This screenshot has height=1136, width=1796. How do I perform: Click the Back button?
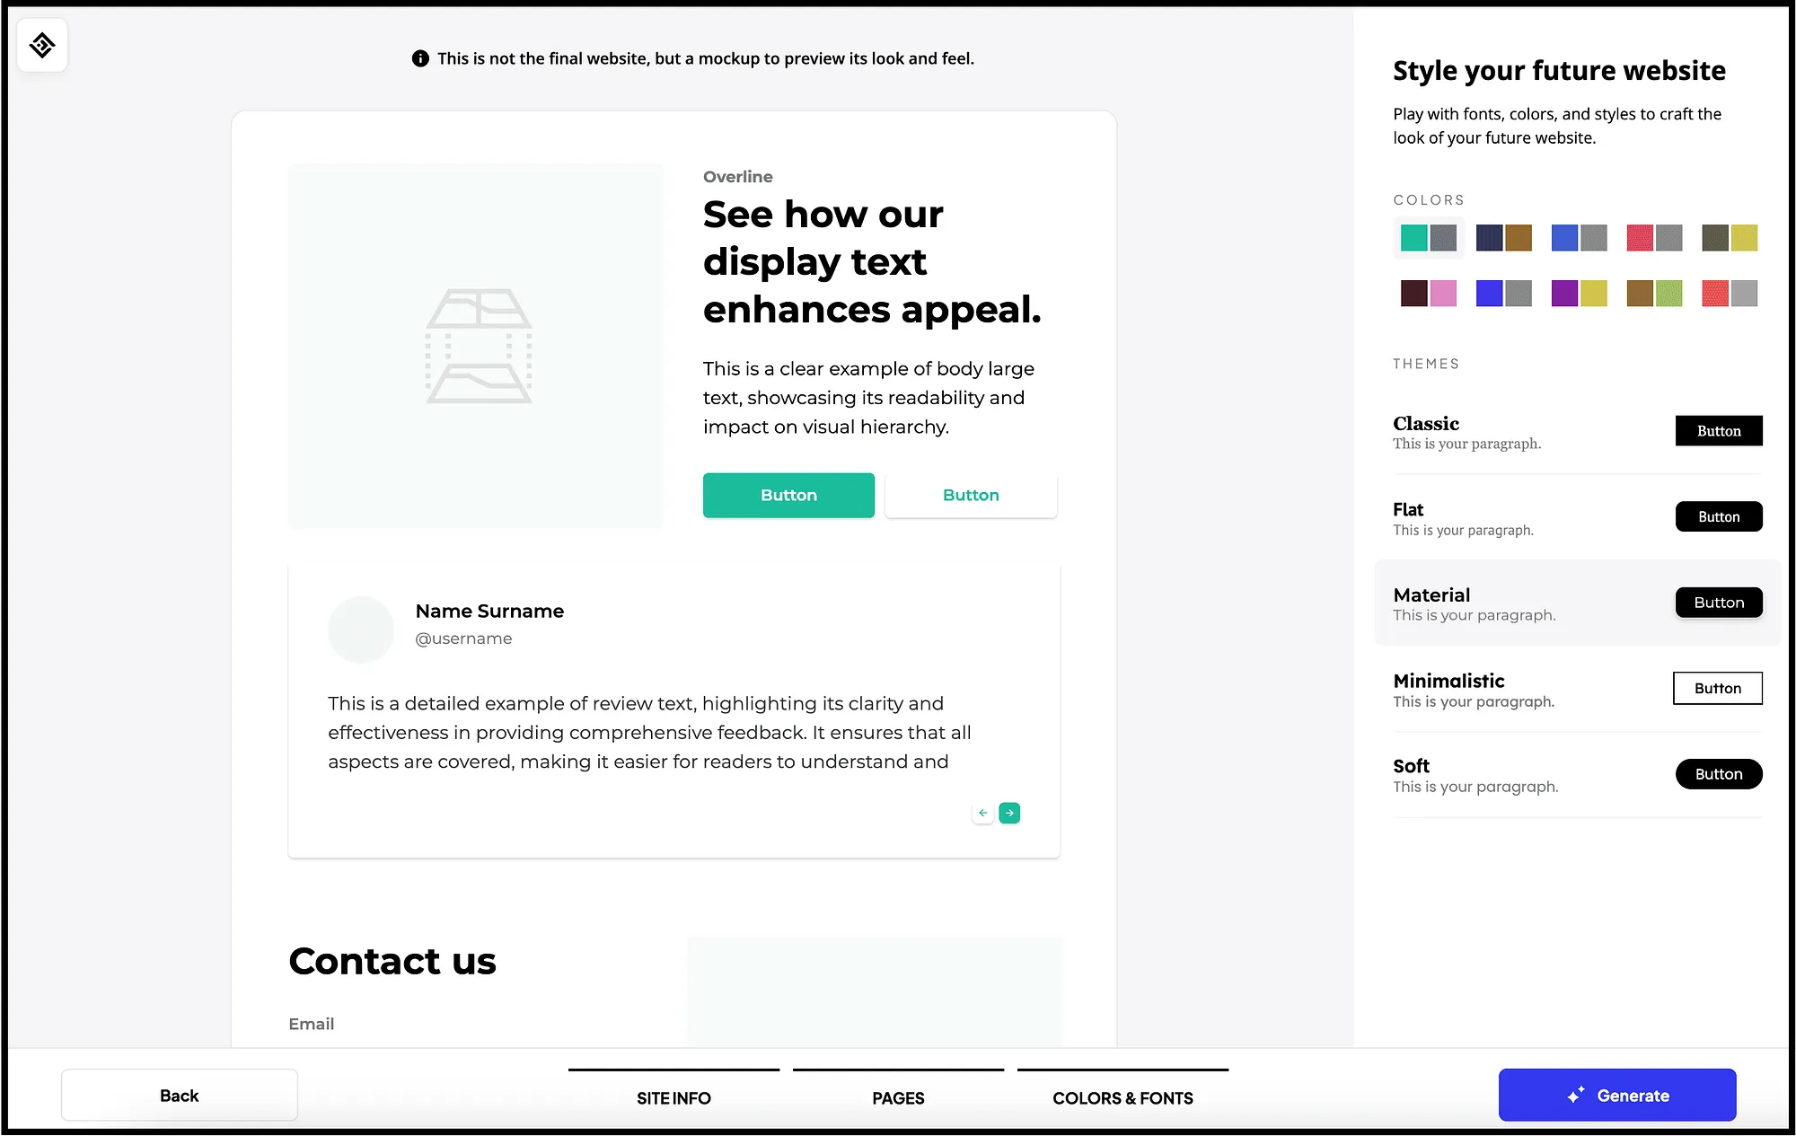tap(180, 1095)
